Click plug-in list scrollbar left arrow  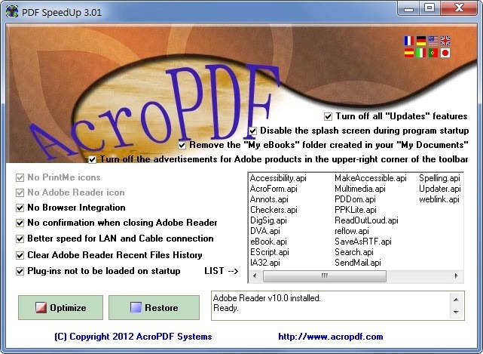[x=255, y=276]
